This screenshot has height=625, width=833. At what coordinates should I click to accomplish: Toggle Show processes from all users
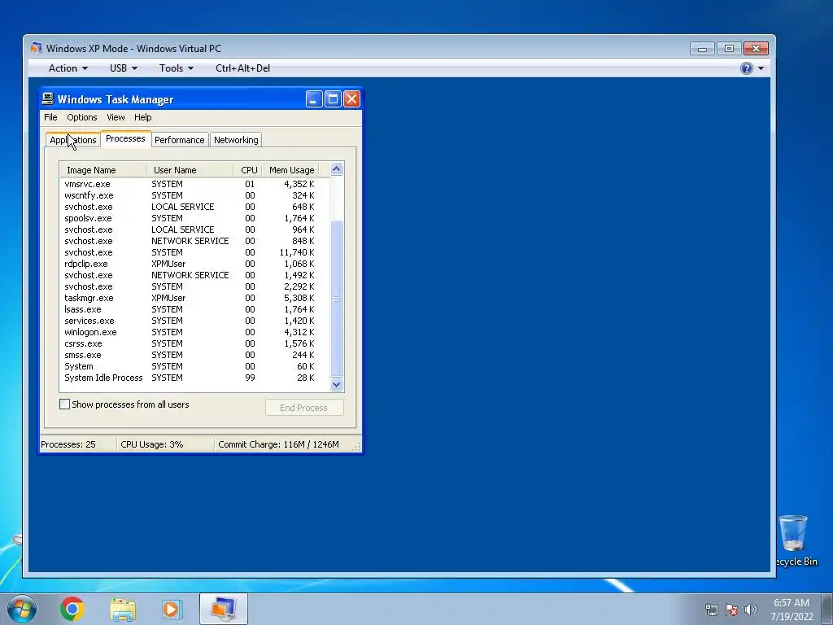click(65, 404)
